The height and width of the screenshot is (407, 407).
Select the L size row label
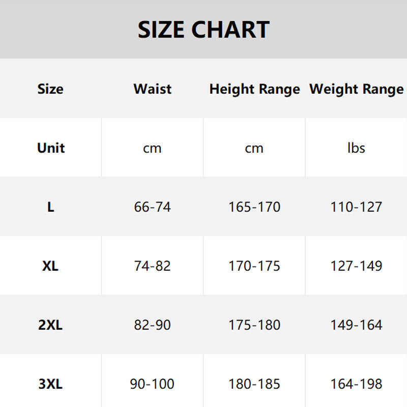pos(50,207)
